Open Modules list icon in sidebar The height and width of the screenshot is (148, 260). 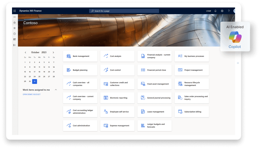tap(15, 45)
